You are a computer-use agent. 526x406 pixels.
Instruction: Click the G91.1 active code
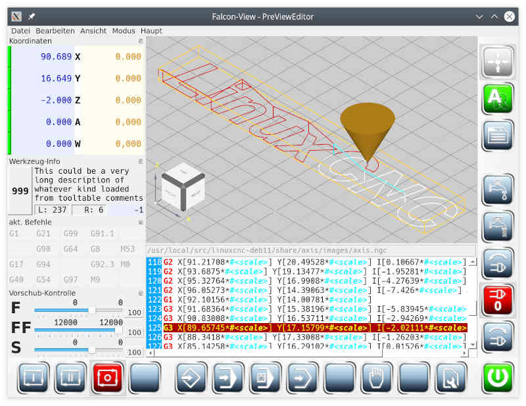point(103,234)
